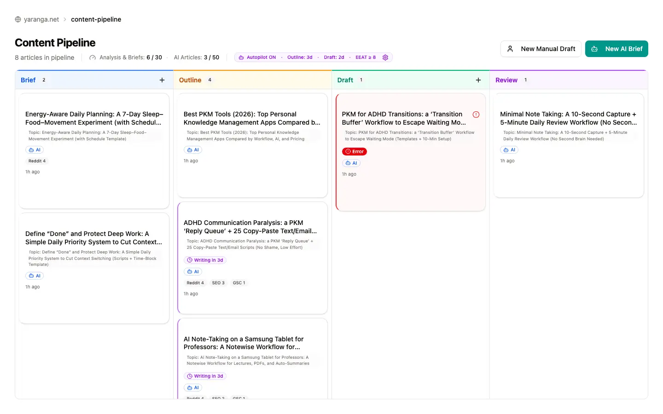Open the PKM for ADHD Transitions card title
This screenshot has width=663, height=414.
click(x=404, y=118)
